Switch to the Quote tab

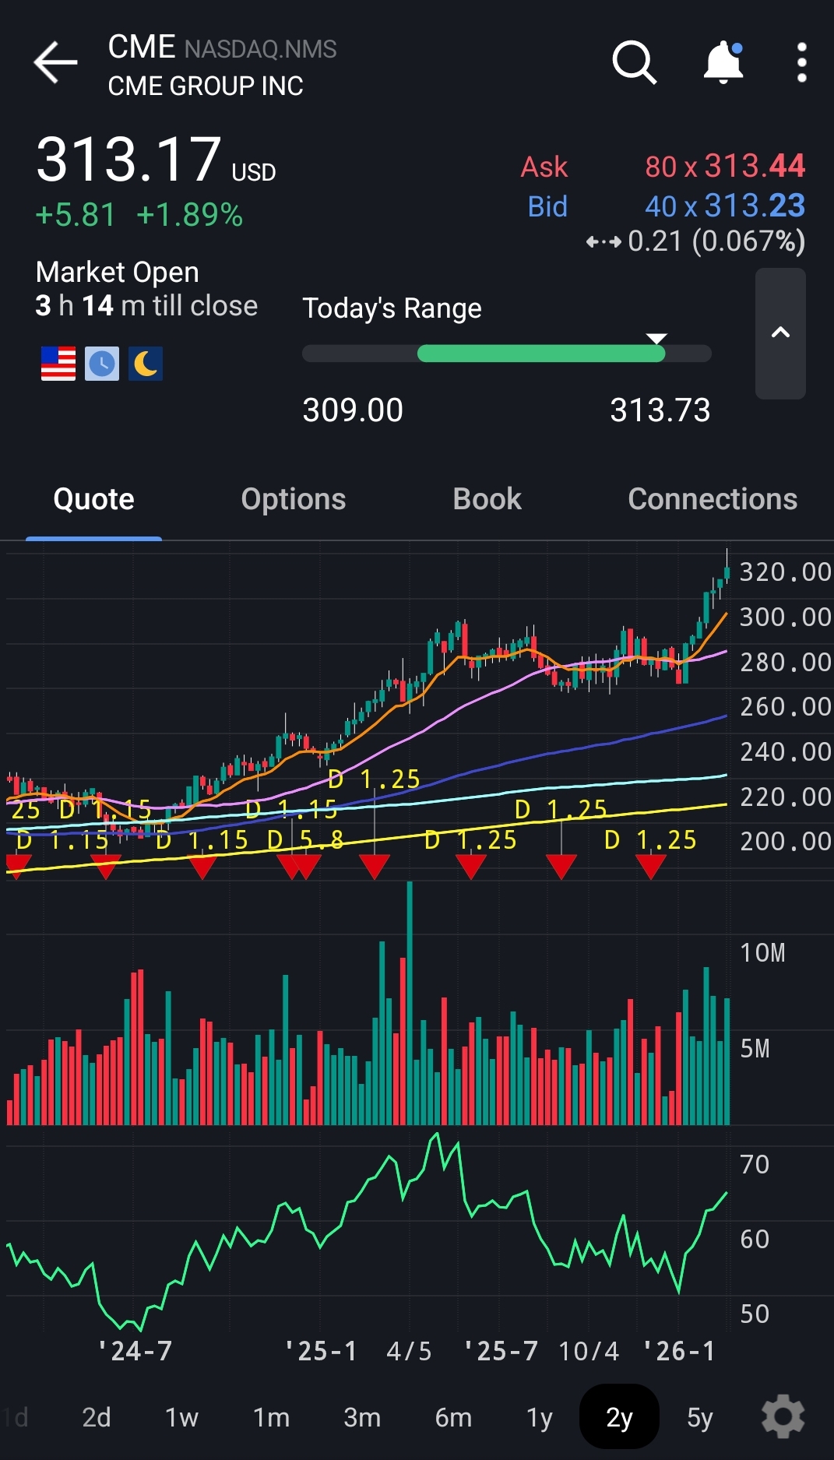pyautogui.click(x=93, y=499)
